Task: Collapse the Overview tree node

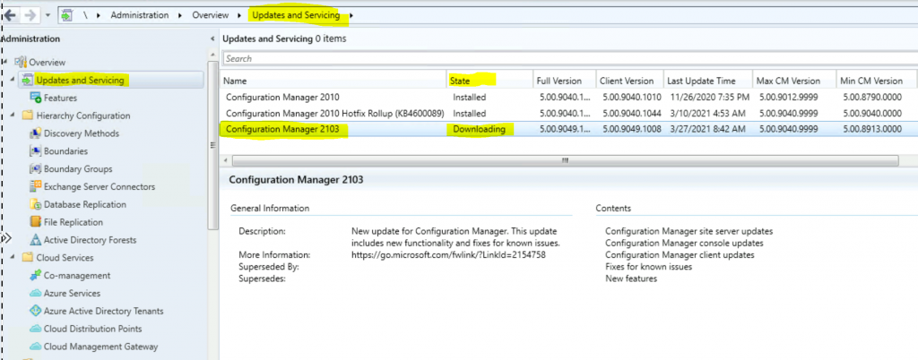Action: click(x=6, y=62)
